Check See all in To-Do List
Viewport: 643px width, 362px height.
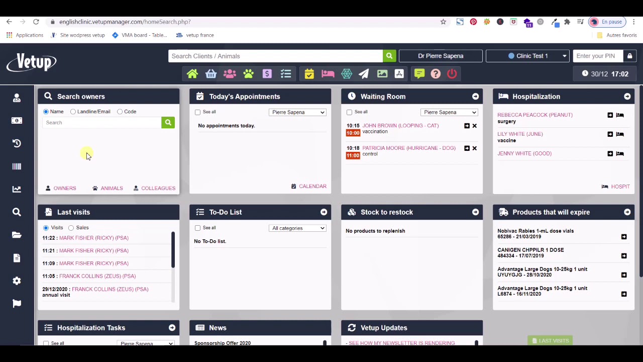point(197,228)
